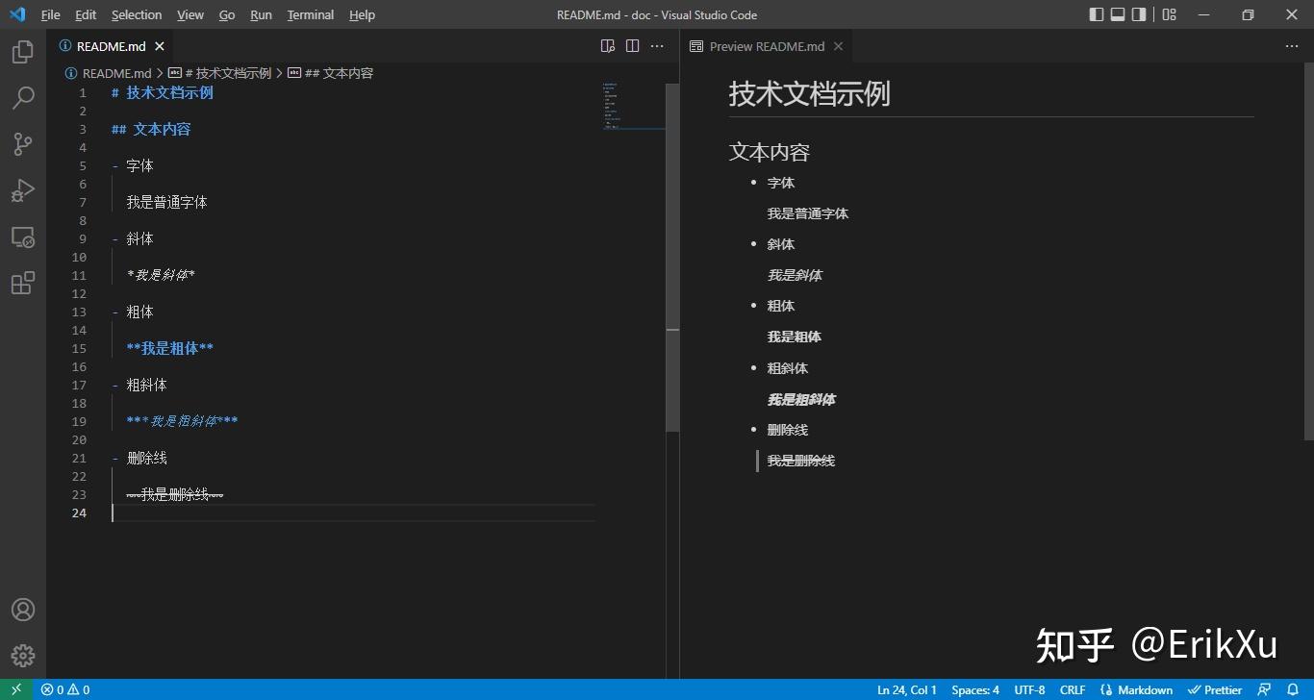Open the Accounts menu icon
This screenshot has height=700, width=1314.
point(23,610)
